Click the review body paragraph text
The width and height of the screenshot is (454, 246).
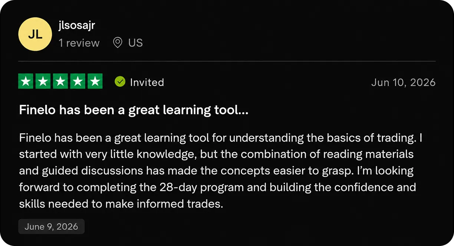[x=221, y=171]
